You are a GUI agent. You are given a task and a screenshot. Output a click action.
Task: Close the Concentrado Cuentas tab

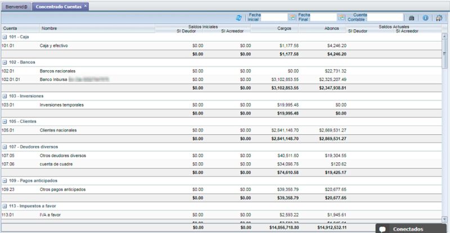pyautogui.click(x=85, y=6)
